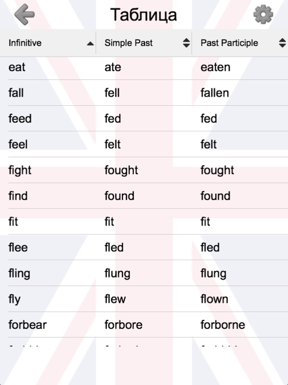Screen dimensions: 288x385
Task: Tap 'flung' in Past Participle column
Action: [x=213, y=274]
